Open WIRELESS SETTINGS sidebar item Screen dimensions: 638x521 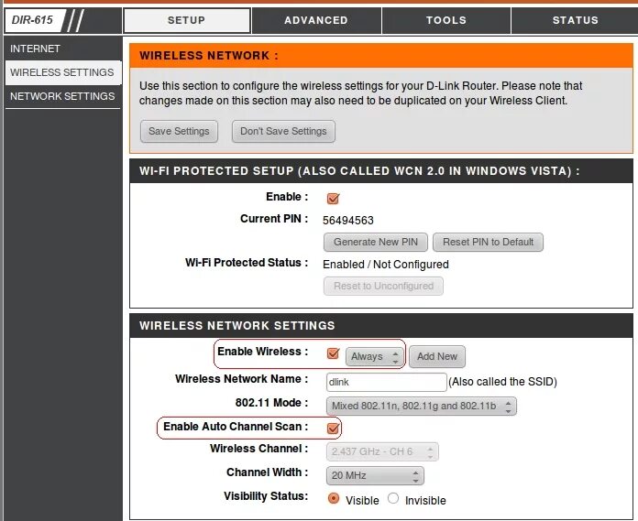pos(63,72)
